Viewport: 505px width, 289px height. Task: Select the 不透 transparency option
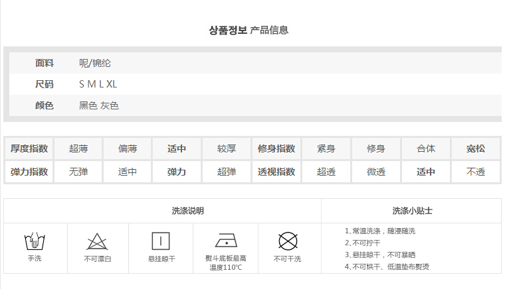click(x=476, y=172)
